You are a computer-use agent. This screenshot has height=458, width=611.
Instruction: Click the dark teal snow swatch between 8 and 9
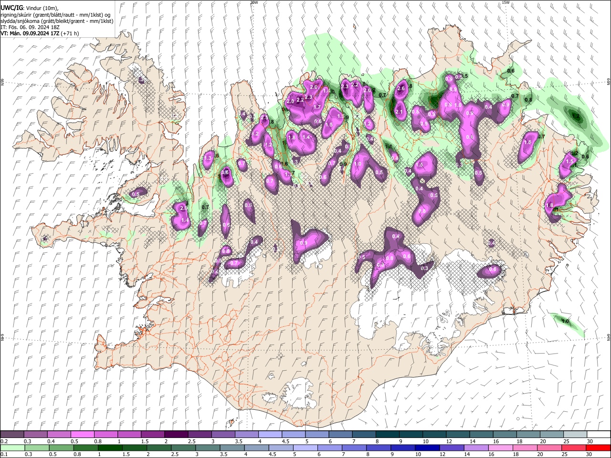coord(387,435)
